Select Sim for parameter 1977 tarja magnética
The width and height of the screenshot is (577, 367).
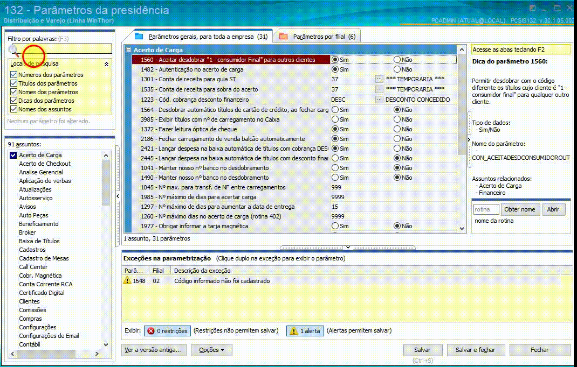(x=335, y=226)
